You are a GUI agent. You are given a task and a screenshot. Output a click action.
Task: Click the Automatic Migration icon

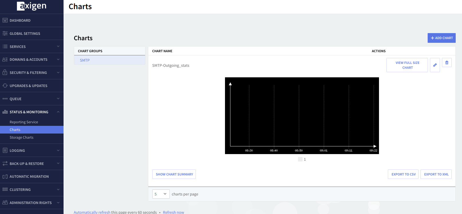coord(5,177)
